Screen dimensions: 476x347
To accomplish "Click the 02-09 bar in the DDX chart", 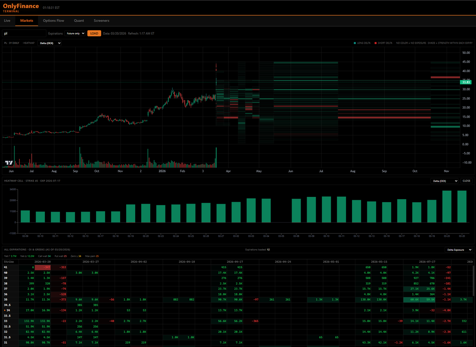I will pyautogui.click(x=25, y=216).
